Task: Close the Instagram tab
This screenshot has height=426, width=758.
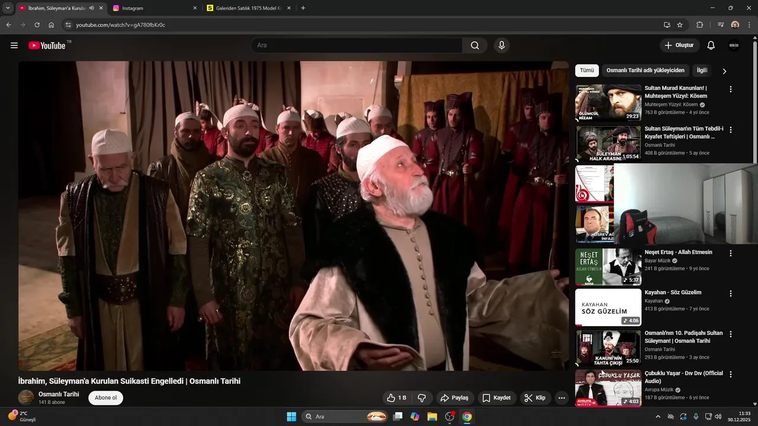Action: coord(195,8)
